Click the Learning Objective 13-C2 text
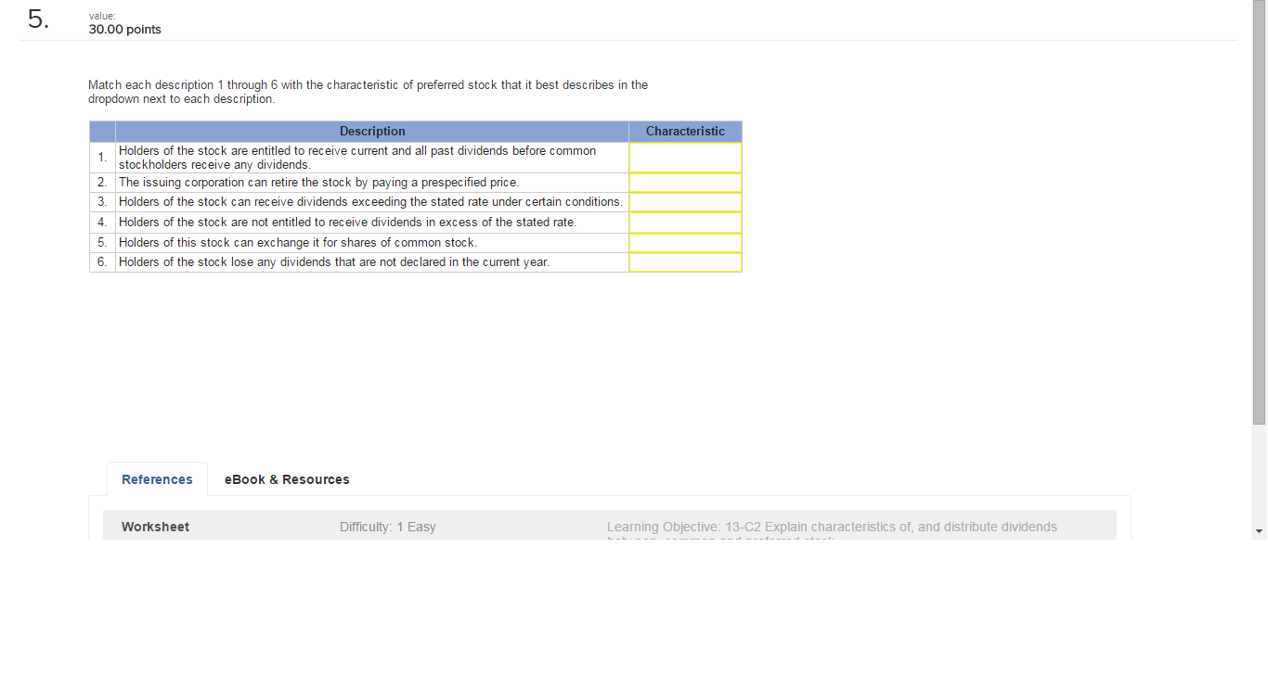The image size is (1268, 675). click(832, 528)
